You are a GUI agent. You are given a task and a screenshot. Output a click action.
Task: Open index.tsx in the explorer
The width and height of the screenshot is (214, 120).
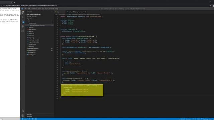pos(31,36)
